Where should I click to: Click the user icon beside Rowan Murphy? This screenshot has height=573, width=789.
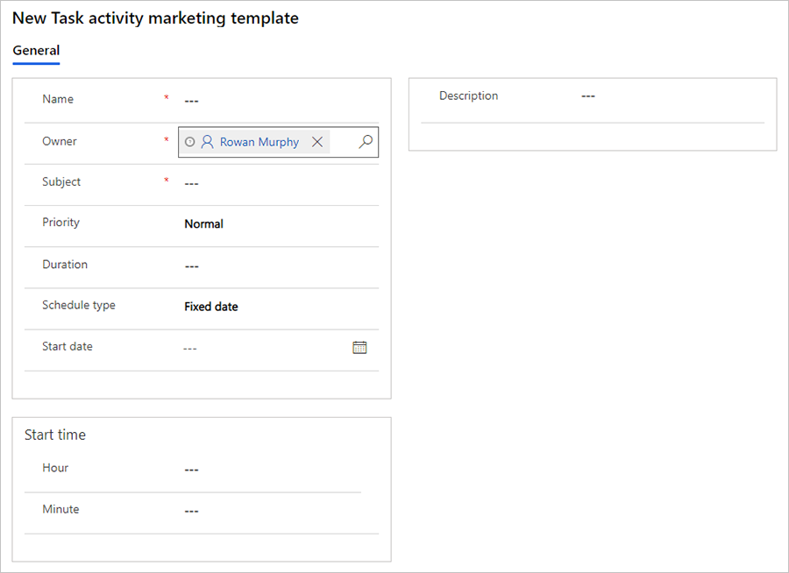tap(207, 142)
